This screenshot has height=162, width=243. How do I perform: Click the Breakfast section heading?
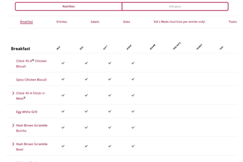coord(20,49)
